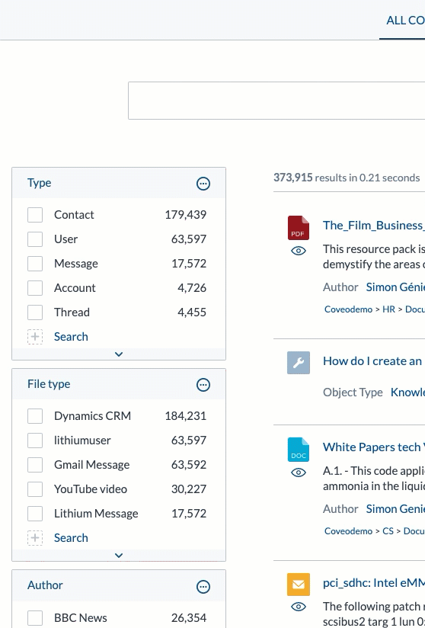Click the Type facet header title
425x628 pixels.
coord(39,183)
